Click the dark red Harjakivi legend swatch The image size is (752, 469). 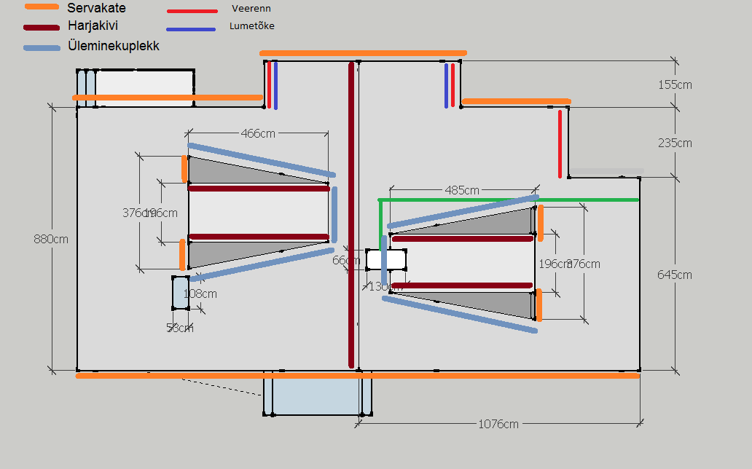tap(42, 28)
